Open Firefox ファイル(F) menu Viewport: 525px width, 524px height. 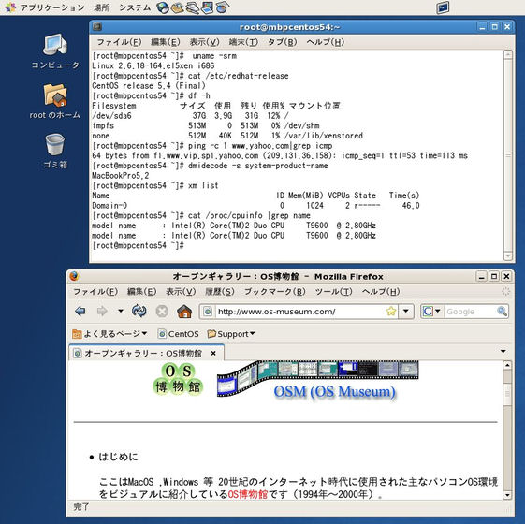coord(95,292)
